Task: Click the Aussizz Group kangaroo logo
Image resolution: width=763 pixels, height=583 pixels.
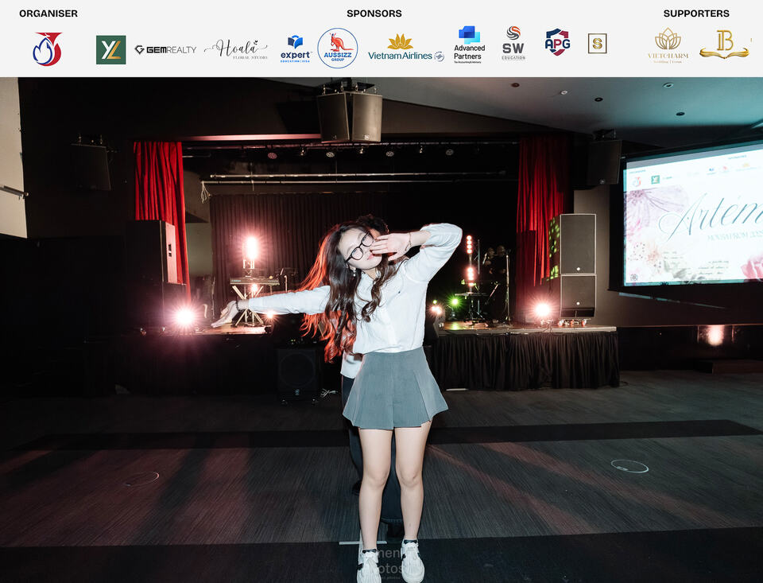Action: [338, 49]
